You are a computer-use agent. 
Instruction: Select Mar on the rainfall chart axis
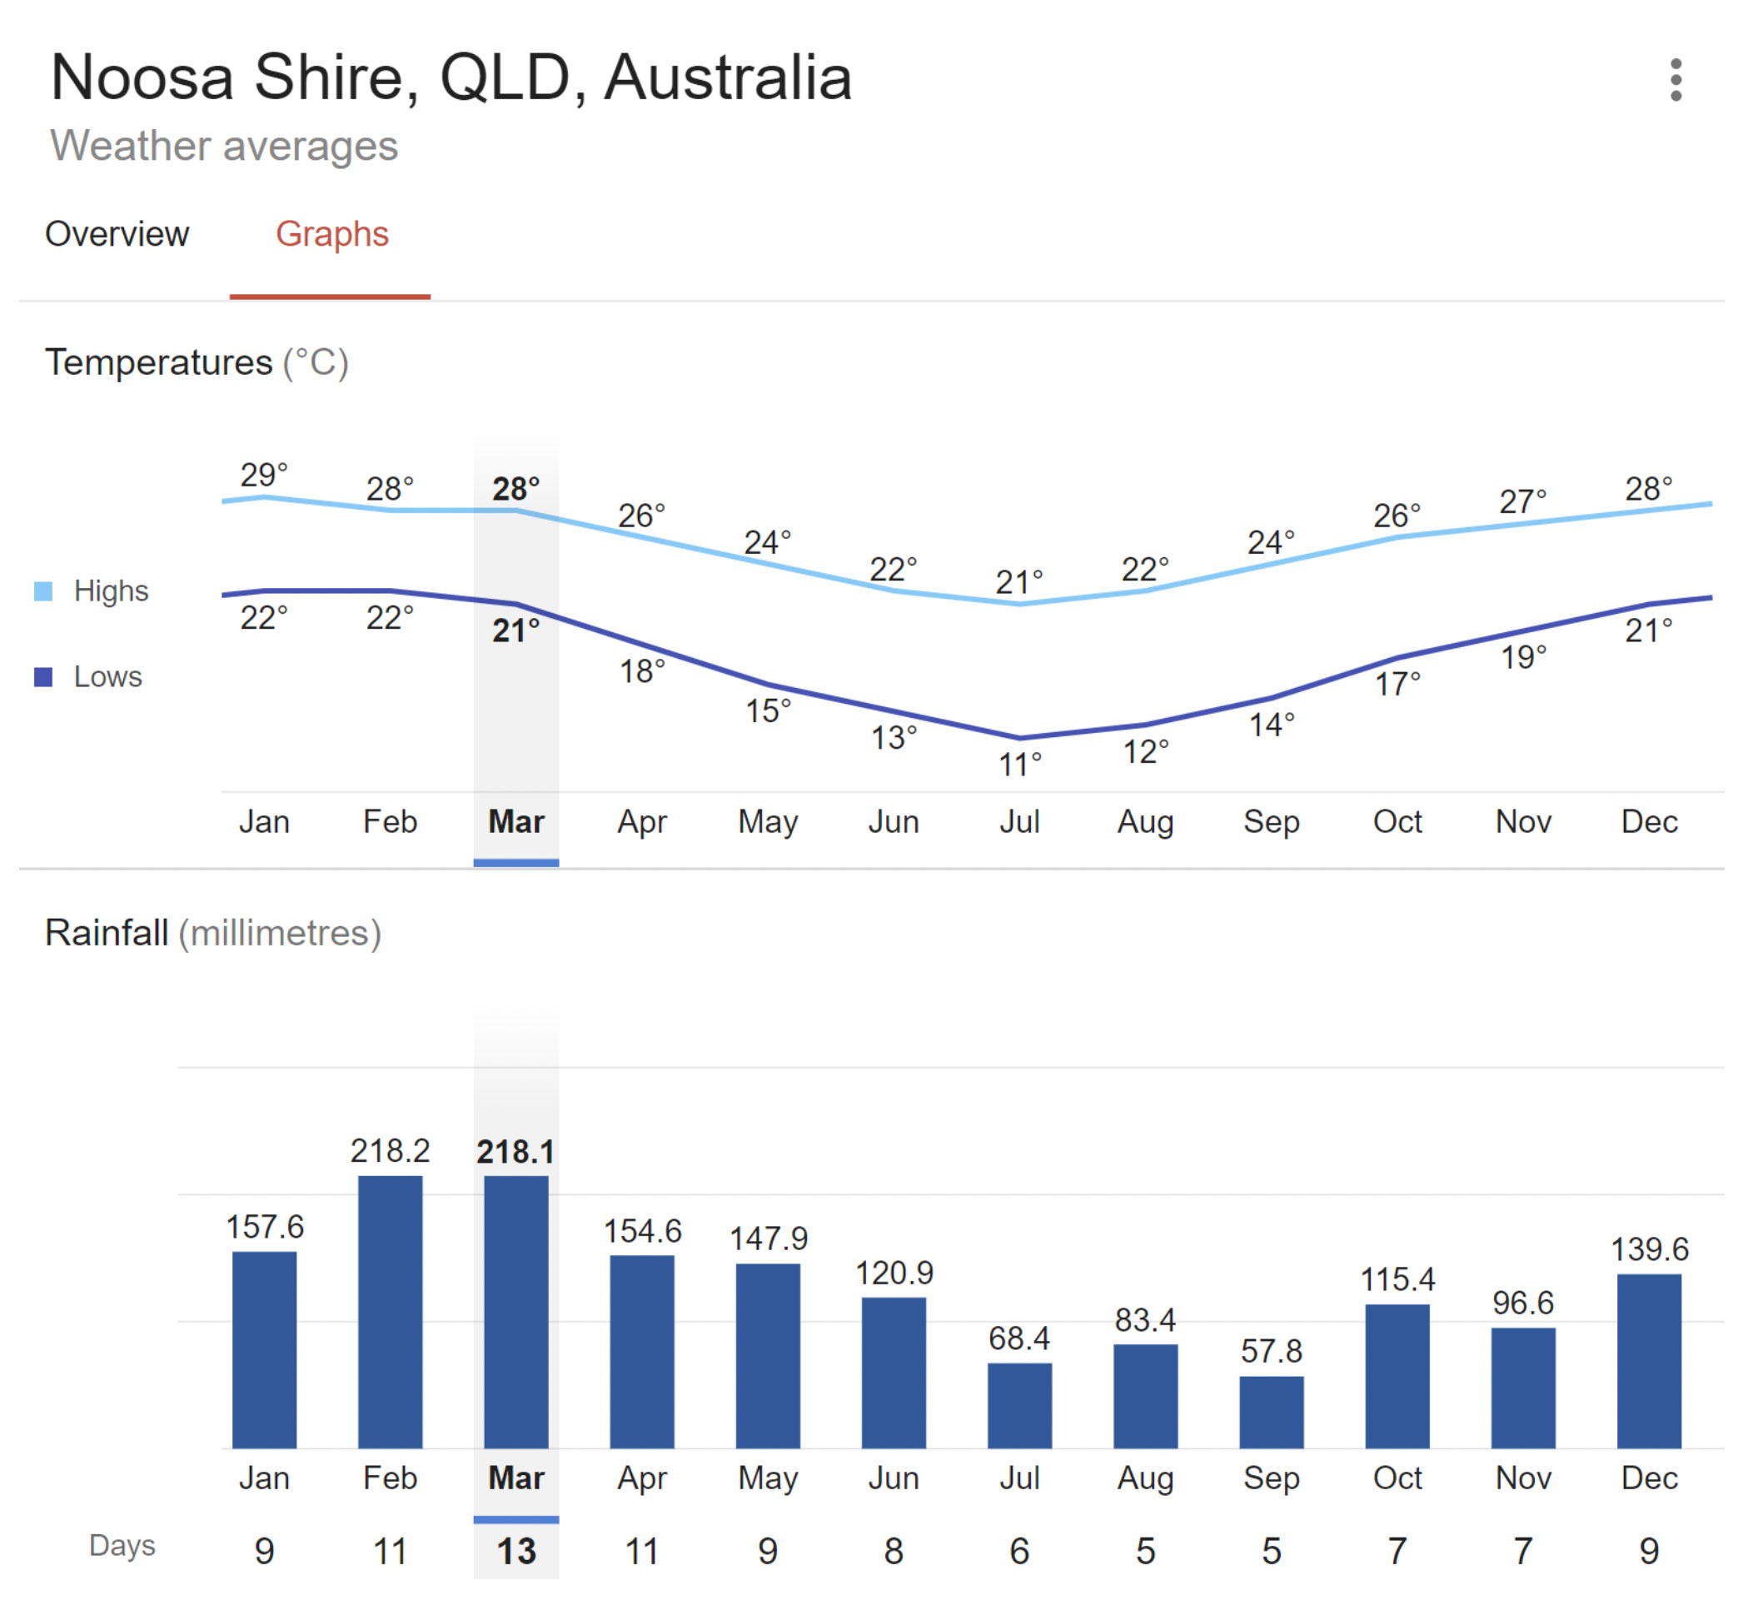516,1478
